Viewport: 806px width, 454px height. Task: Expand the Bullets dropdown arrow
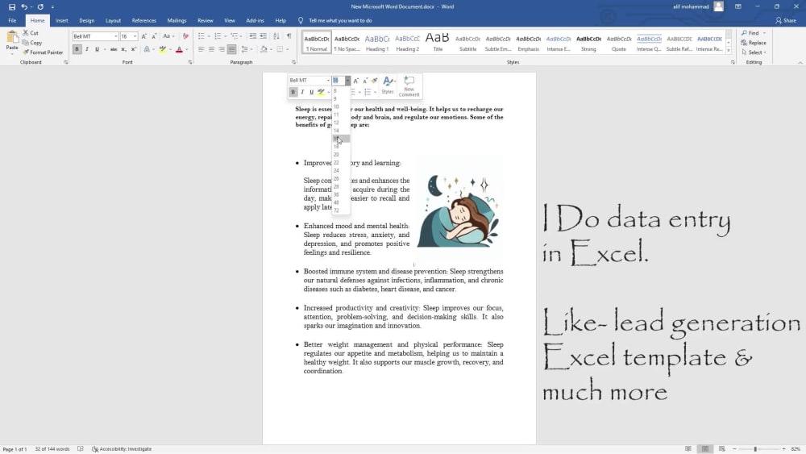pyautogui.click(x=209, y=36)
